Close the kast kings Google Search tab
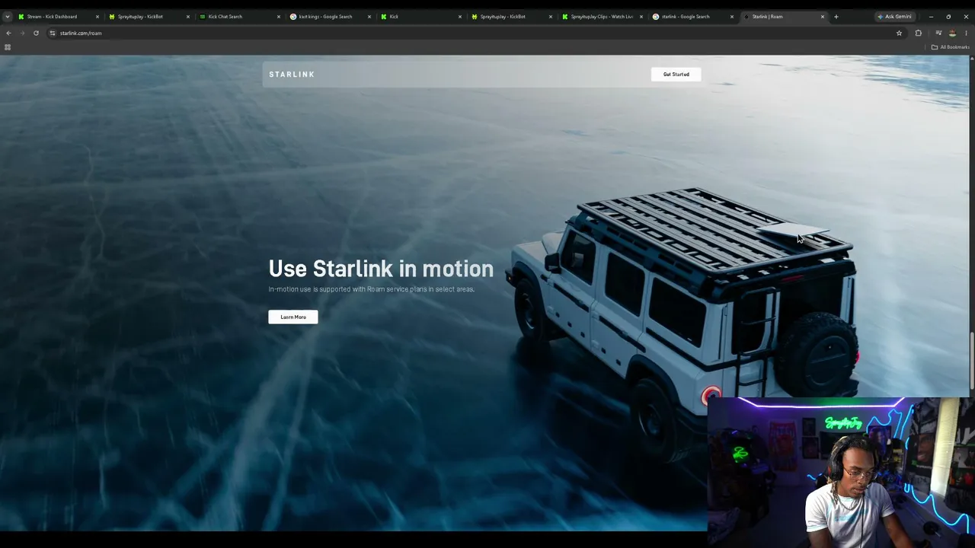This screenshot has width=975, height=548. [x=369, y=17]
